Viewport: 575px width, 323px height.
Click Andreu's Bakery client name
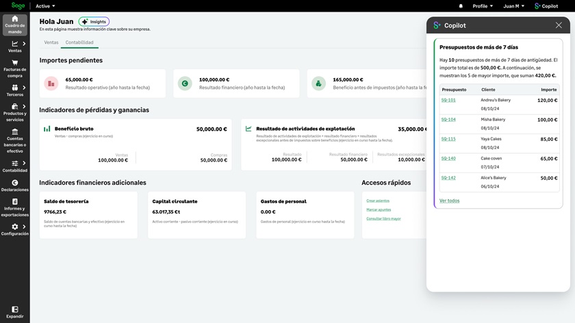pos(496,100)
